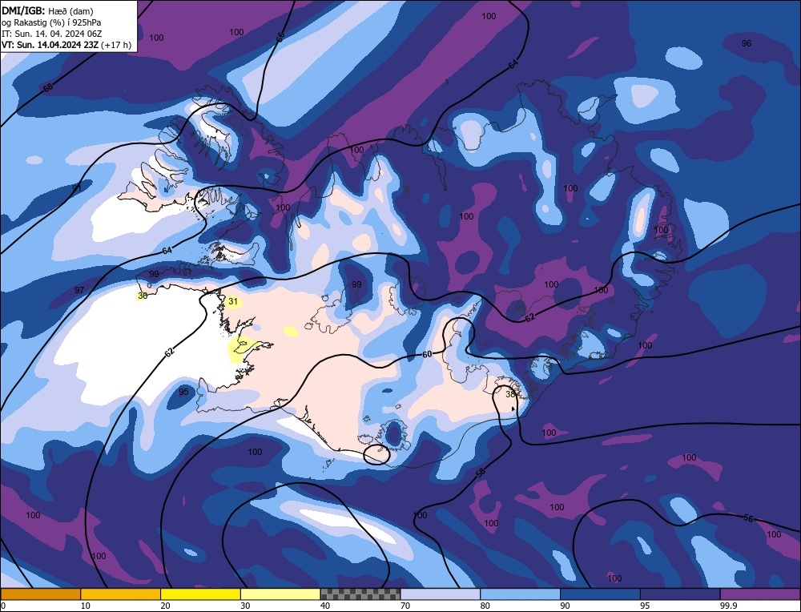Click the '58' contour label
The image size is (801, 612).
coord(481,473)
